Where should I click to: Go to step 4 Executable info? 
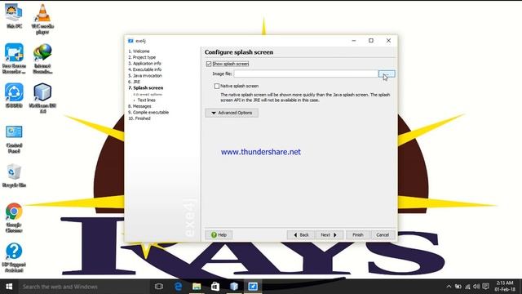pyautogui.click(x=145, y=69)
